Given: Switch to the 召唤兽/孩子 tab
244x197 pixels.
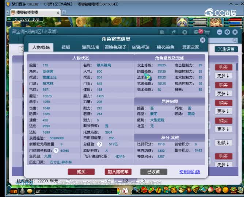Looking at the screenshot, I should [x=115, y=47].
